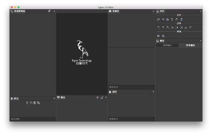Screen dimensions: 212x135
Task: Open the 组件 panel dropdown arrow
Action: pos(153,92)
